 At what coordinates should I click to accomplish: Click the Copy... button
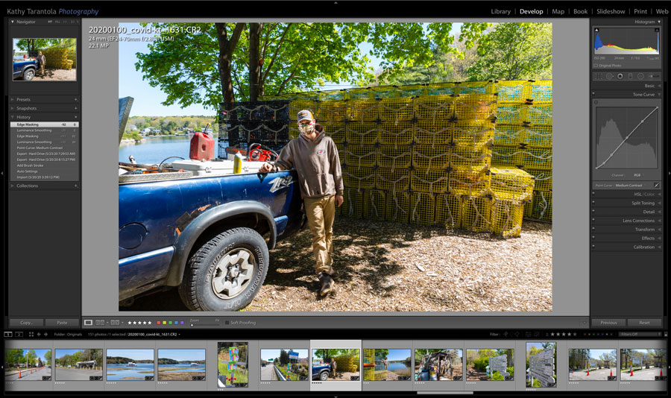point(26,323)
